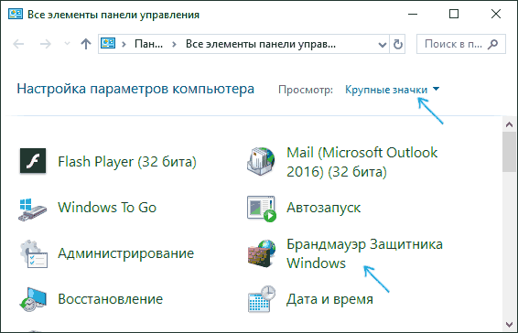
Task: Minimize the Control Panel window
Action: point(413,15)
